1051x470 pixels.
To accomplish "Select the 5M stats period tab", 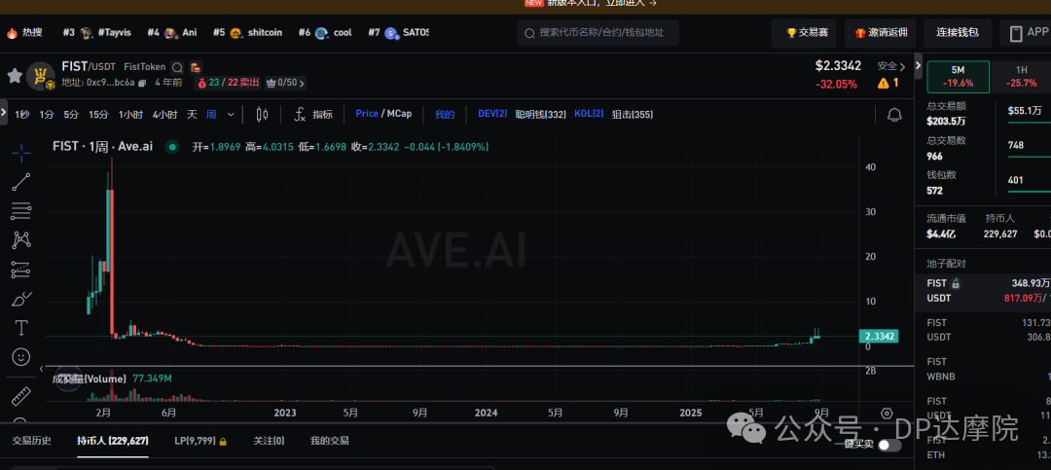I will 958,70.
